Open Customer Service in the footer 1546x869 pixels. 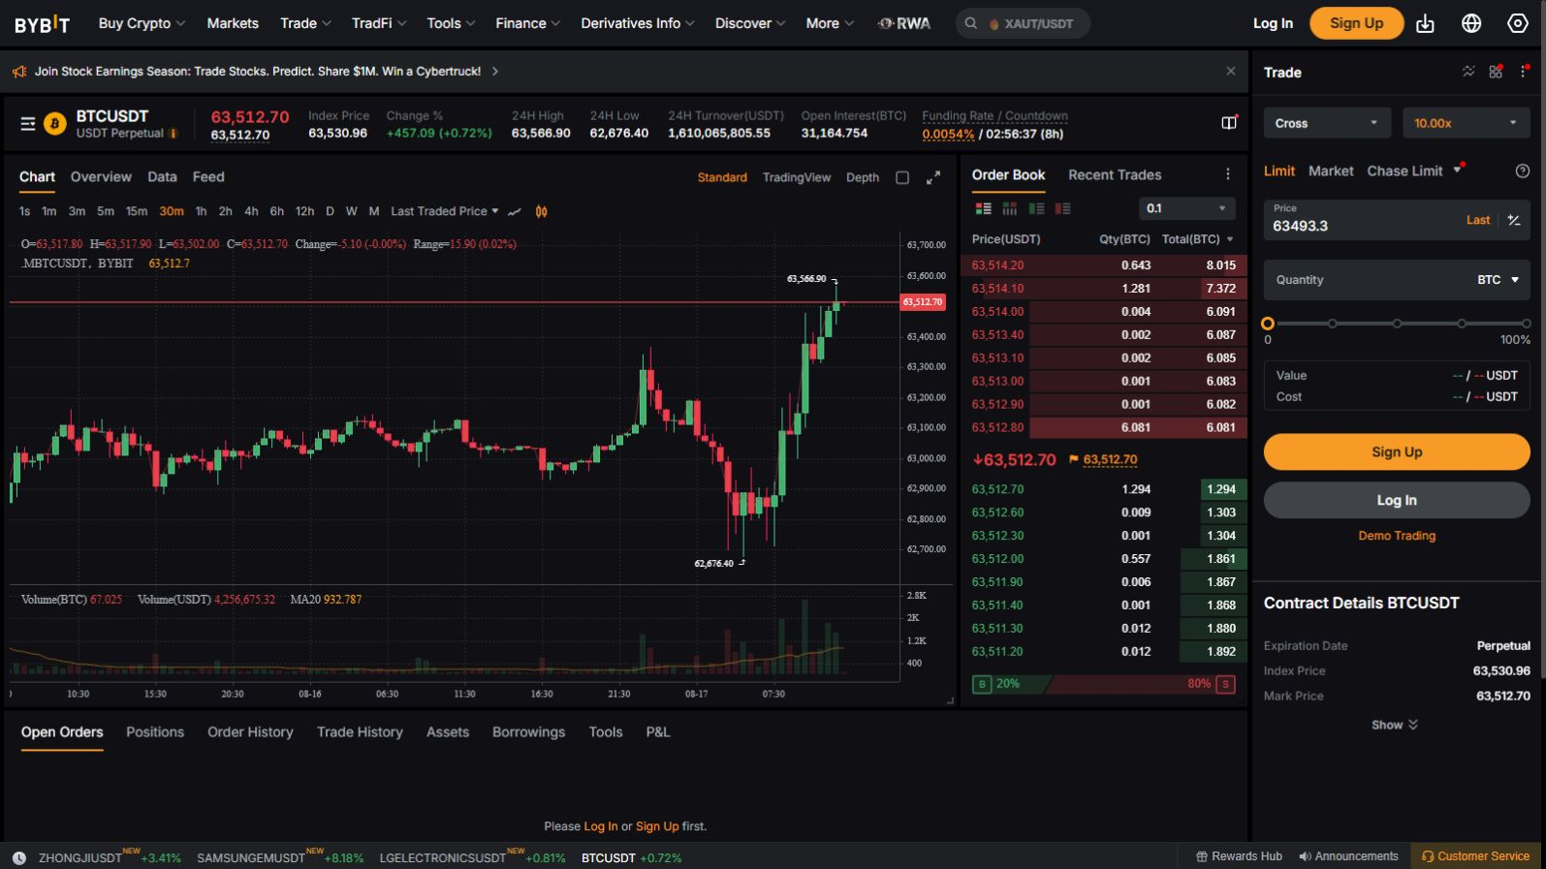(1475, 856)
